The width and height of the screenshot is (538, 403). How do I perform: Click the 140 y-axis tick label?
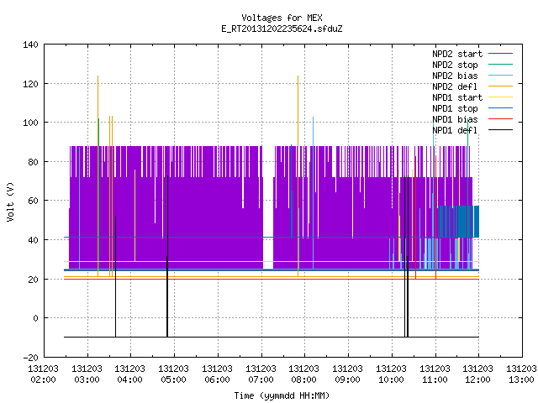(30, 44)
